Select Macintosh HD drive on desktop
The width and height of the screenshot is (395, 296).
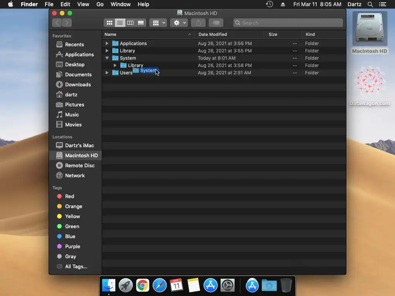click(x=370, y=33)
